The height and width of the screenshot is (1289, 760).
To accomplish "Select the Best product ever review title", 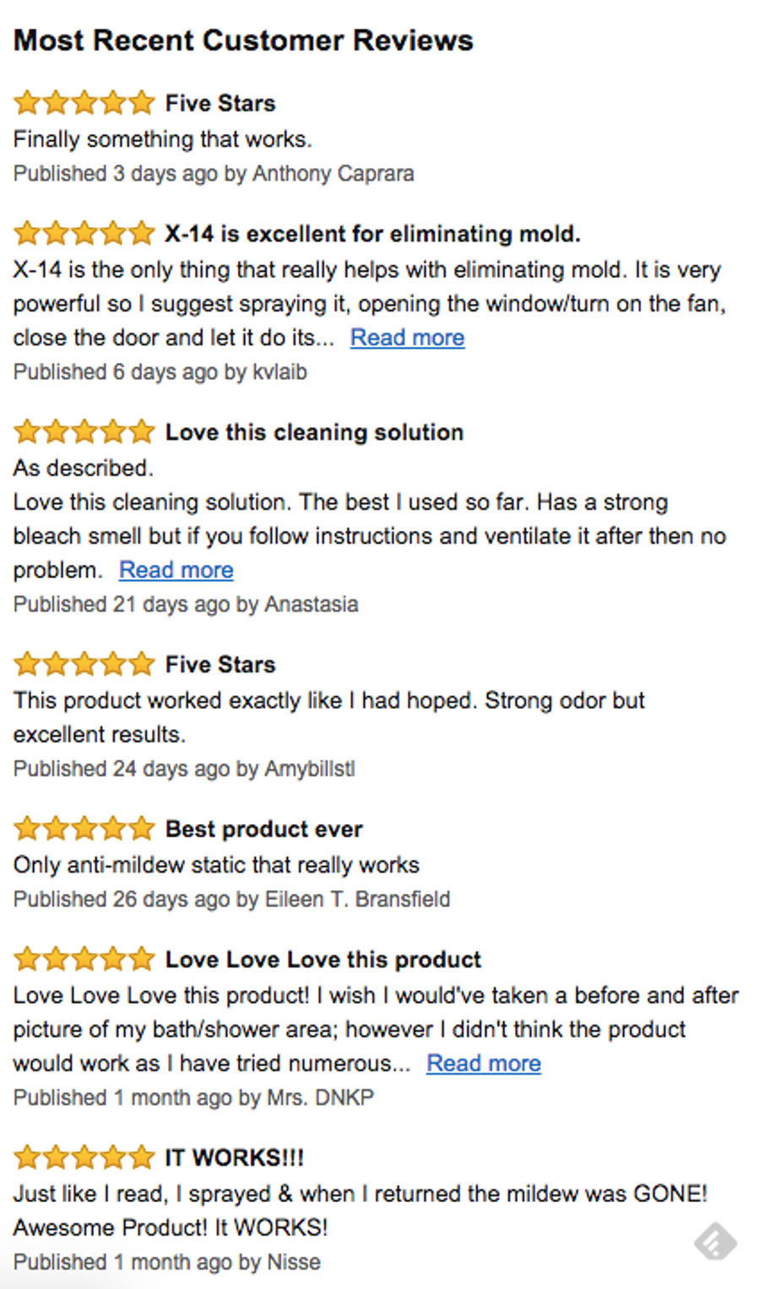I will (263, 829).
